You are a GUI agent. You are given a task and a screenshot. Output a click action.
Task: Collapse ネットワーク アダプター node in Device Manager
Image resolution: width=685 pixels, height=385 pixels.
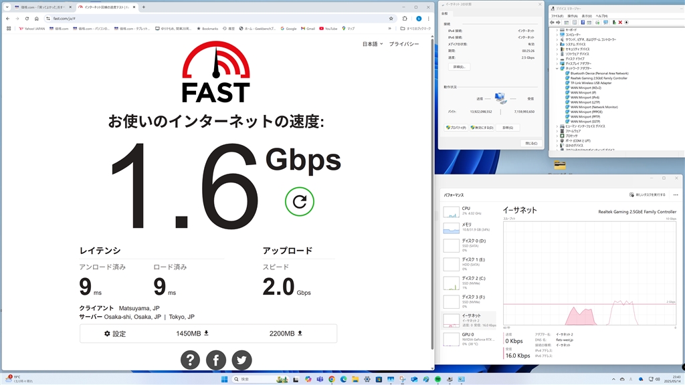[557, 69]
